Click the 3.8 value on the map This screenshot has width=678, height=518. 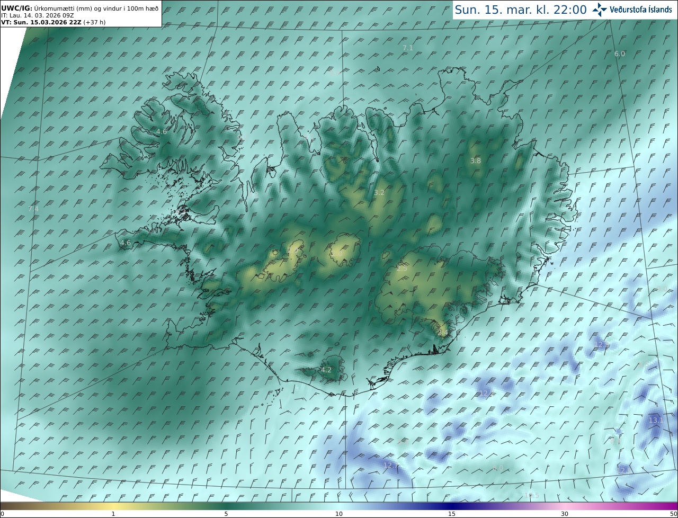[x=476, y=160]
